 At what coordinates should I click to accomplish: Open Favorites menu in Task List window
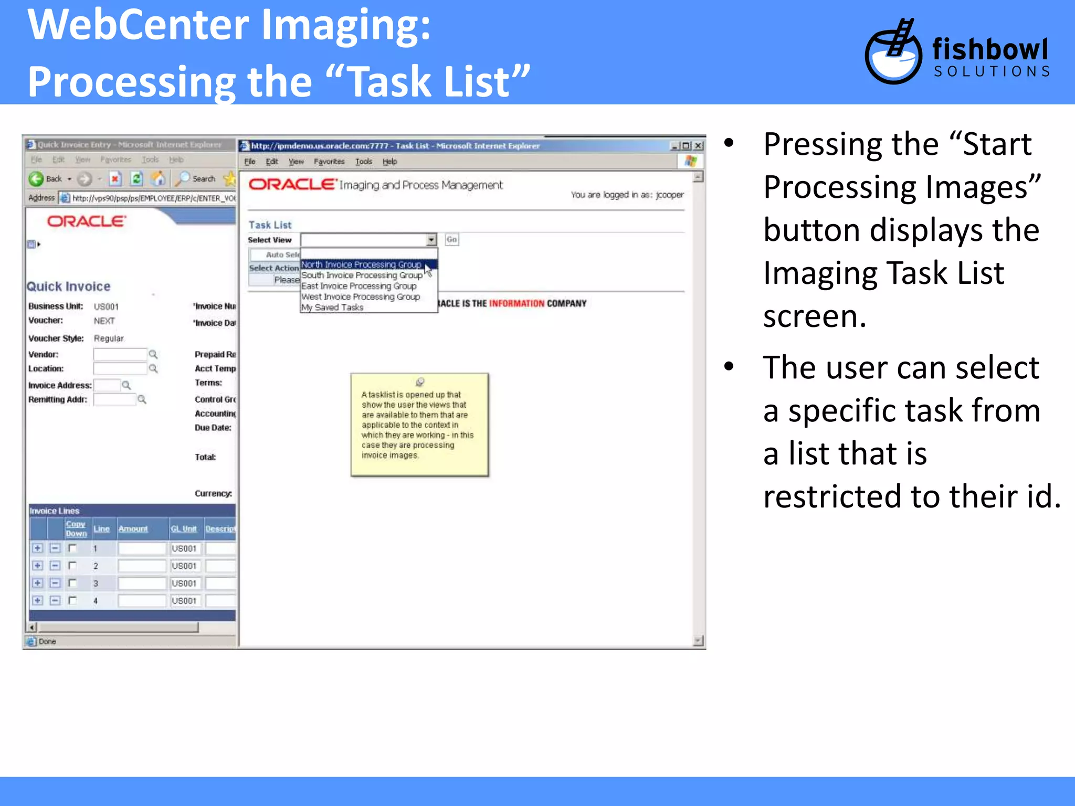click(x=329, y=162)
